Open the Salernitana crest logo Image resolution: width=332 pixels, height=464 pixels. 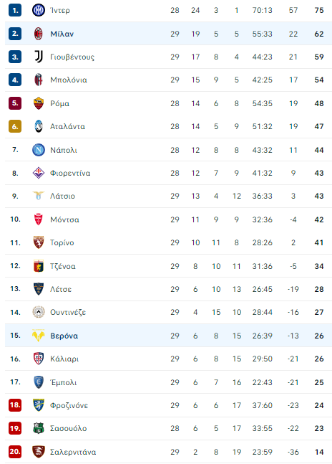pos(39,452)
